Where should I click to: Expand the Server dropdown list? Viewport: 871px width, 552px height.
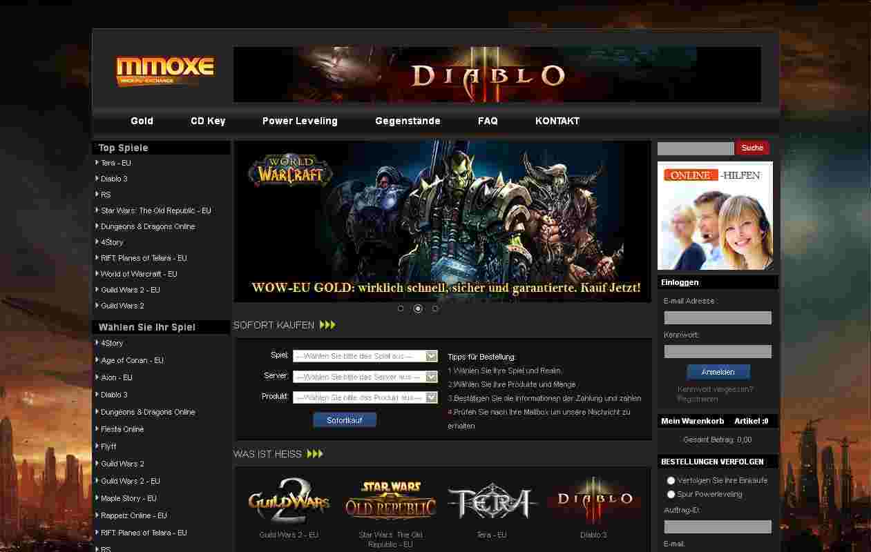pos(365,377)
